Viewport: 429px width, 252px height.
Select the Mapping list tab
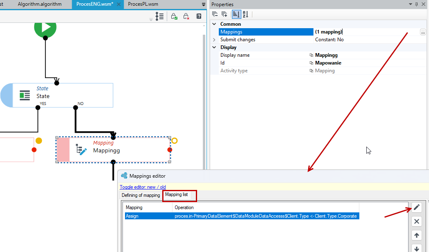177,195
